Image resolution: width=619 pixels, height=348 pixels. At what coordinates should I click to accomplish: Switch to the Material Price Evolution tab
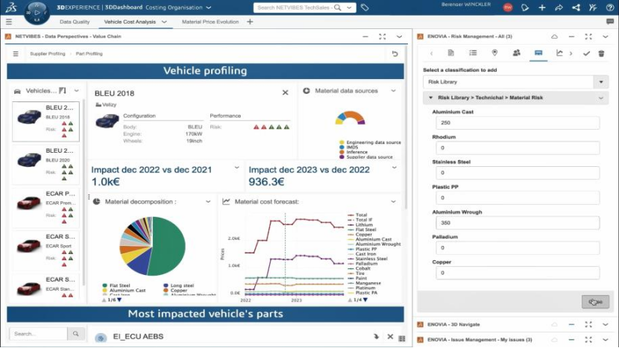pos(210,22)
